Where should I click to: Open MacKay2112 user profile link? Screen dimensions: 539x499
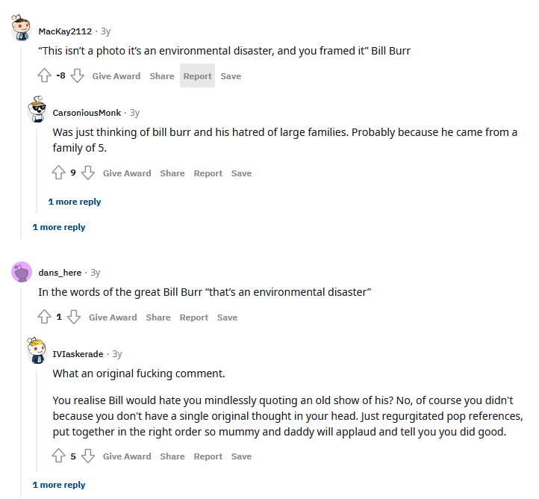click(x=65, y=31)
